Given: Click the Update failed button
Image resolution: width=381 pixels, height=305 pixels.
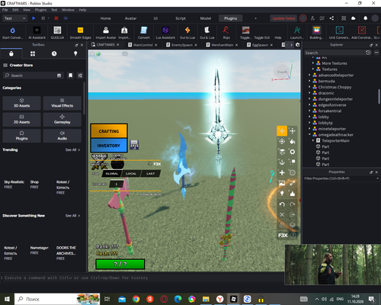Looking at the screenshot, I should coord(283,18).
